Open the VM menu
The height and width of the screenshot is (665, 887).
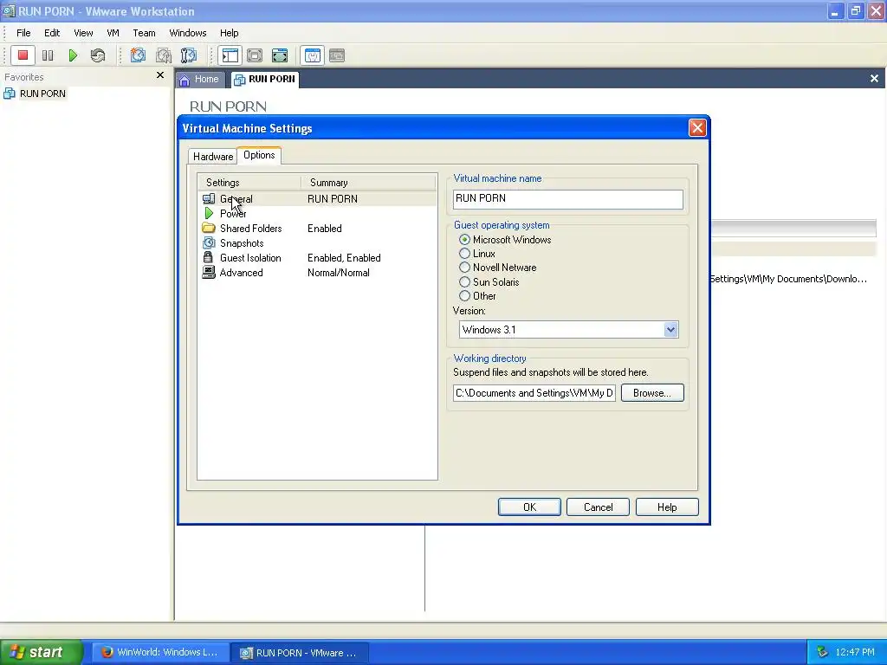click(113, 33)
